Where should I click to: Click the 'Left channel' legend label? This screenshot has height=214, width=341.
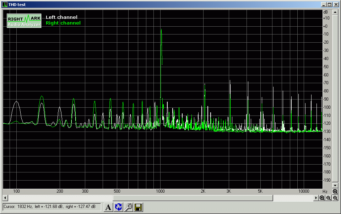(61, 17)
